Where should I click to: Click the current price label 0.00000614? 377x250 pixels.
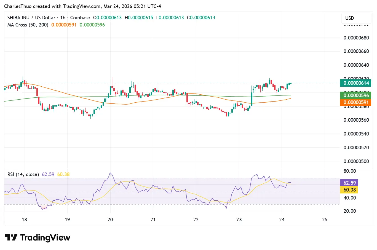[x=355, y=83]
